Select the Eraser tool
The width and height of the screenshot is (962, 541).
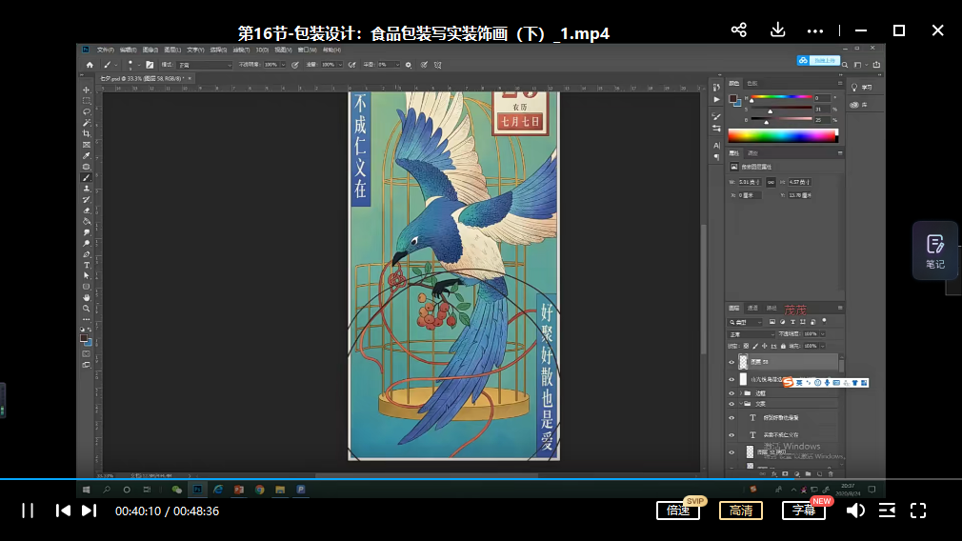[87, 210]
